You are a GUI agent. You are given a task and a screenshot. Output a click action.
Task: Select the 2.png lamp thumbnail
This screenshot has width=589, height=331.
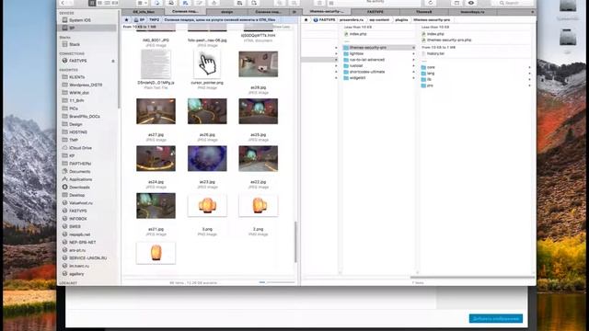(259, 205)
